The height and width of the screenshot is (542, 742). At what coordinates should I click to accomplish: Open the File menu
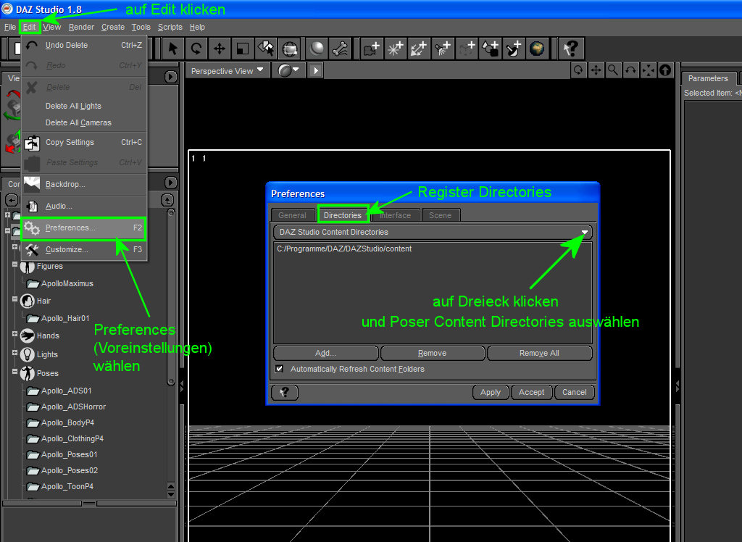[x=10, y=27]
